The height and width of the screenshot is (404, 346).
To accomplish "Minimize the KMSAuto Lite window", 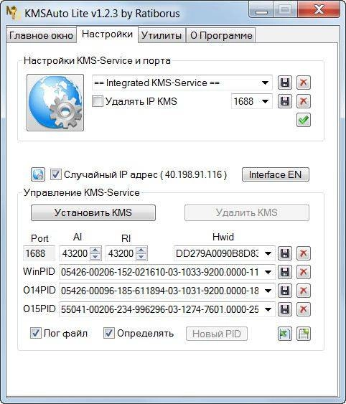I will click(x=261, y=10).
